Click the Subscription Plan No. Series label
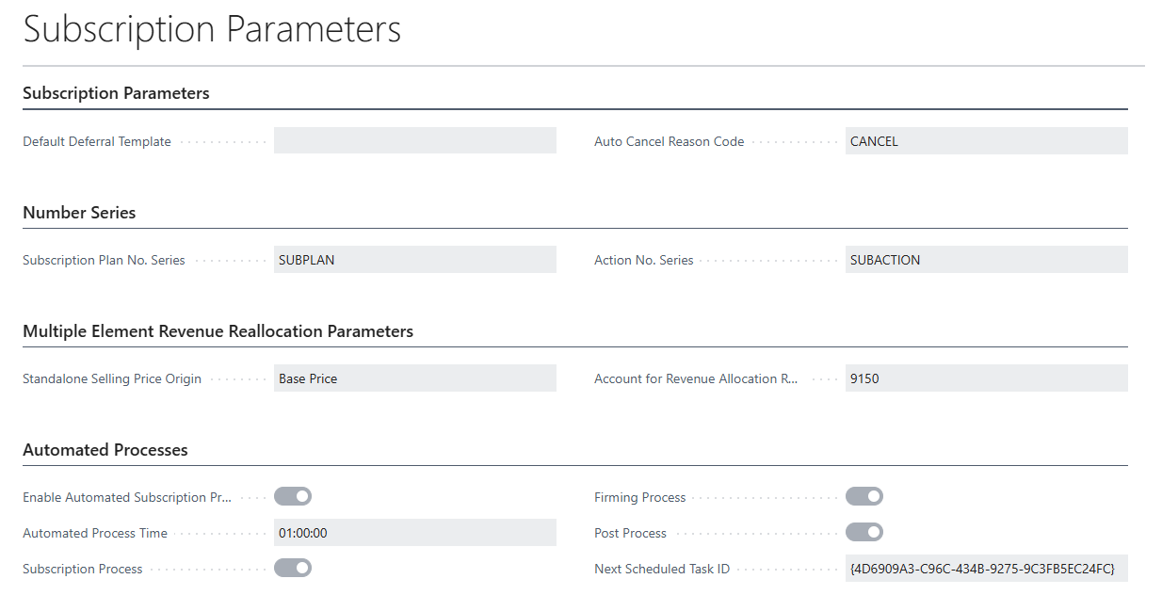Image resolution: width=1162 pixels, height=611 pixels. tap(104, 260)
